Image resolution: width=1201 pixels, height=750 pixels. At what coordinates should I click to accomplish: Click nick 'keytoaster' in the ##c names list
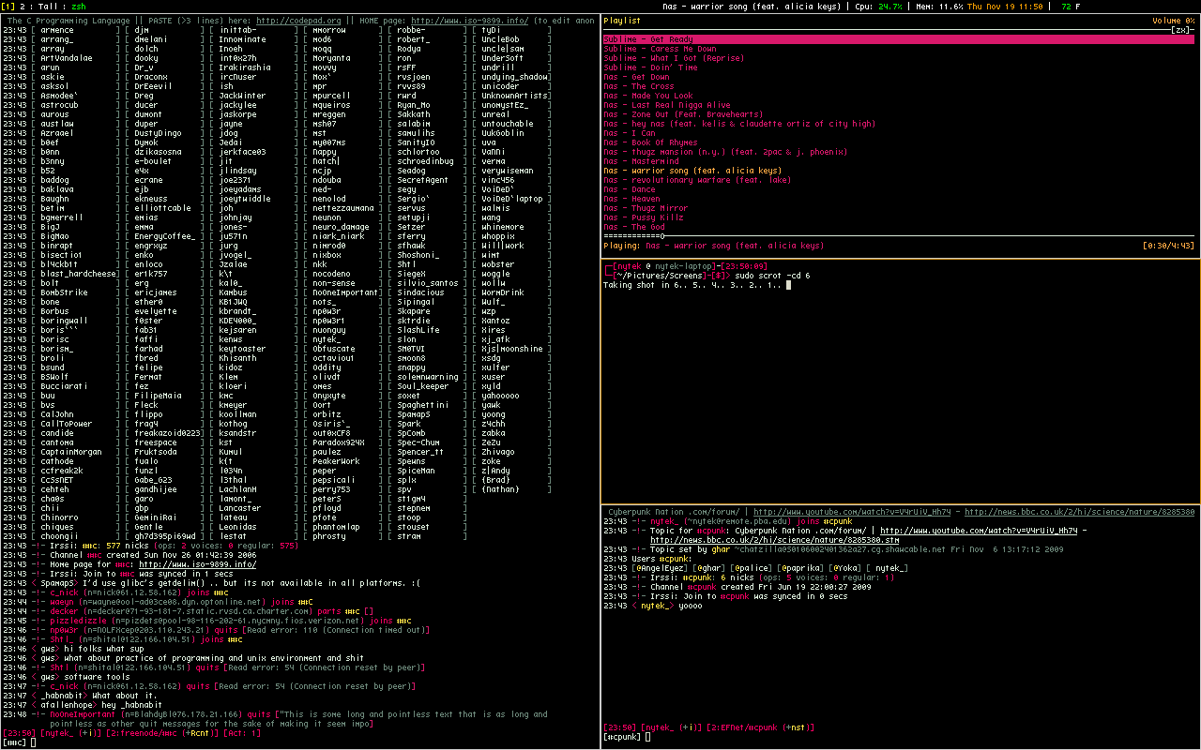(242, 349)
